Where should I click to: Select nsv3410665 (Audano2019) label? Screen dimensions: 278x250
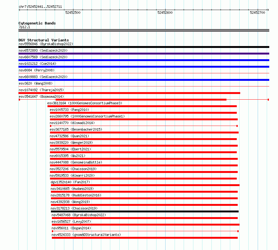(72, 189)
